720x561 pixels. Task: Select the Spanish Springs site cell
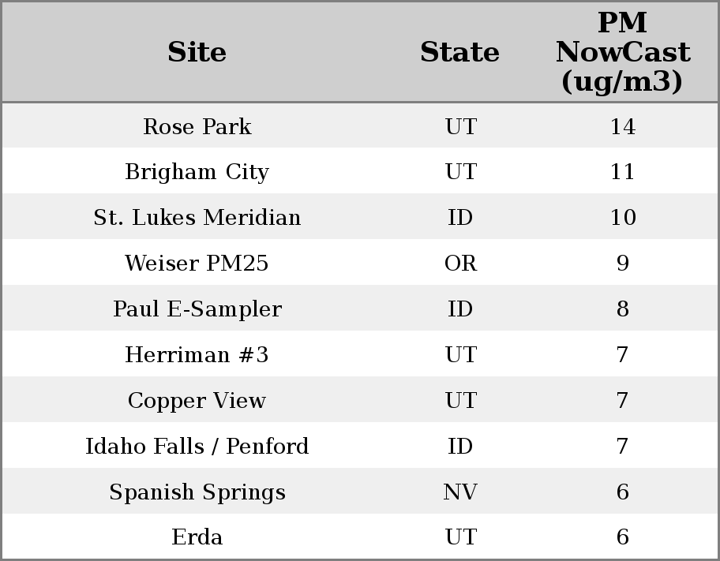pos(197,492)
